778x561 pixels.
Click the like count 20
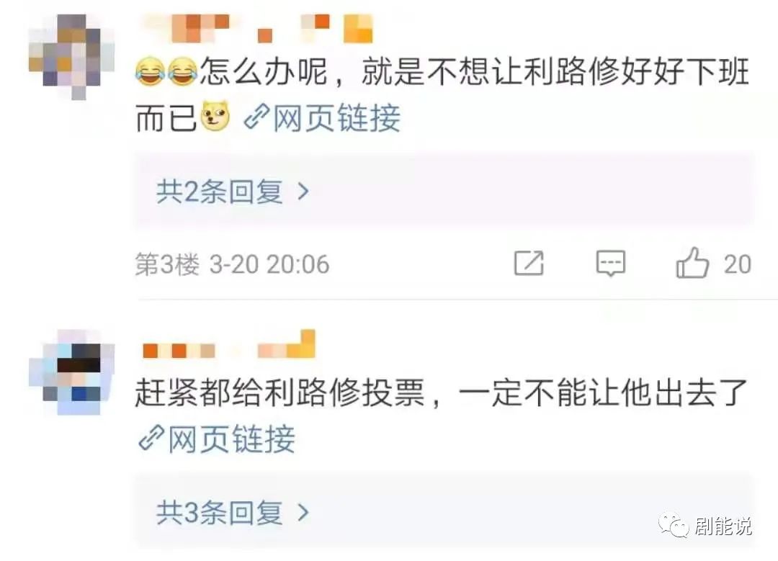click(x=738, y=264)
